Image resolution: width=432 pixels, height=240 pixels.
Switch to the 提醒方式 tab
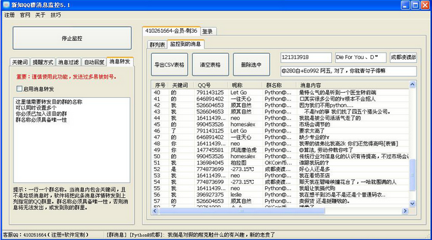tap(43, 62)
